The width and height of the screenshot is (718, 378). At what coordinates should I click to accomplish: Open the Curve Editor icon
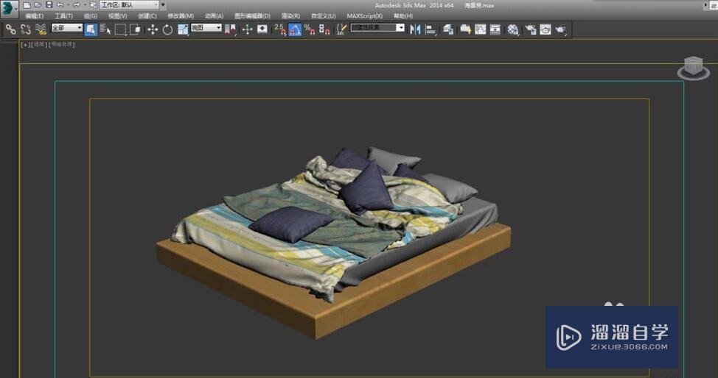481,29
